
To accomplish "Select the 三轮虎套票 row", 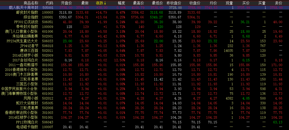I will click(x=144, y=108).
